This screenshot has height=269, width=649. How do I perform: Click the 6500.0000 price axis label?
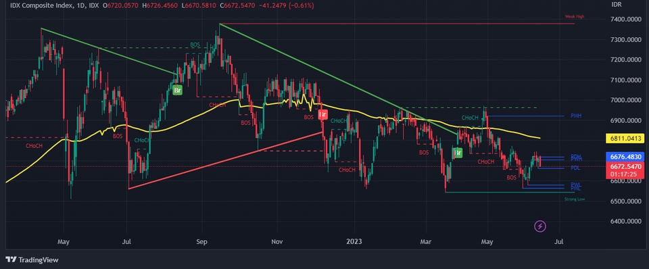pyautogui.click(x=626, y=201)
